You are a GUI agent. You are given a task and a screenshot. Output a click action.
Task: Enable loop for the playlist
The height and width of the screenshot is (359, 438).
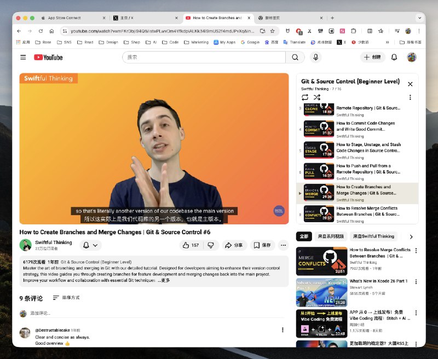point(306,97)
